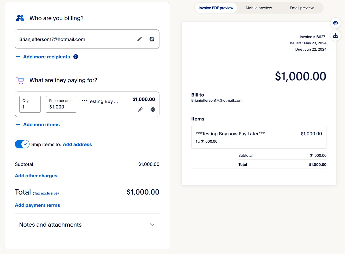
Task: Remove recipient Brianjefferson17@hotmail.com with X icon
Action: [152, 39]
